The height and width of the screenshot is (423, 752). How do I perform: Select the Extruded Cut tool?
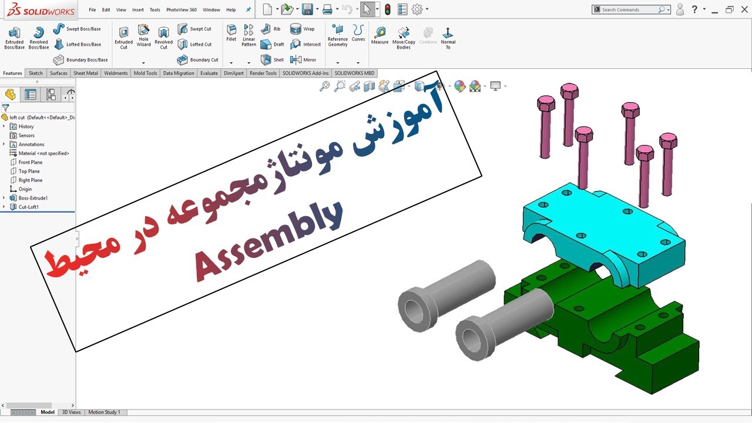(123, 38)
